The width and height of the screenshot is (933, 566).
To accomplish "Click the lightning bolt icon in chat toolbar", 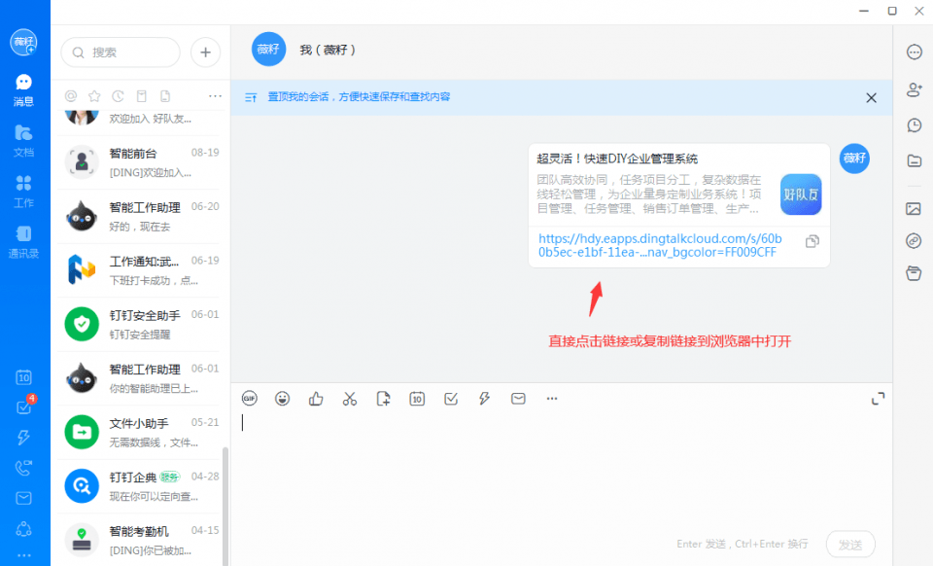I will (484, 399).
